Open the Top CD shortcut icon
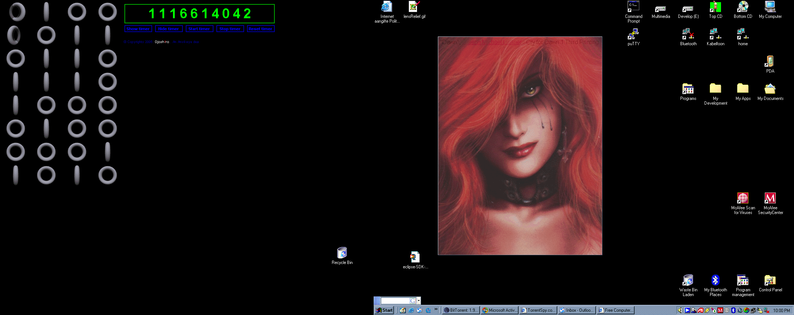Viewport: 794px width, 315px height. click(x=716, y=10)
